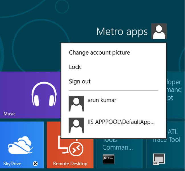Click the X badge on SkyDrive tile

coord(35,164)
